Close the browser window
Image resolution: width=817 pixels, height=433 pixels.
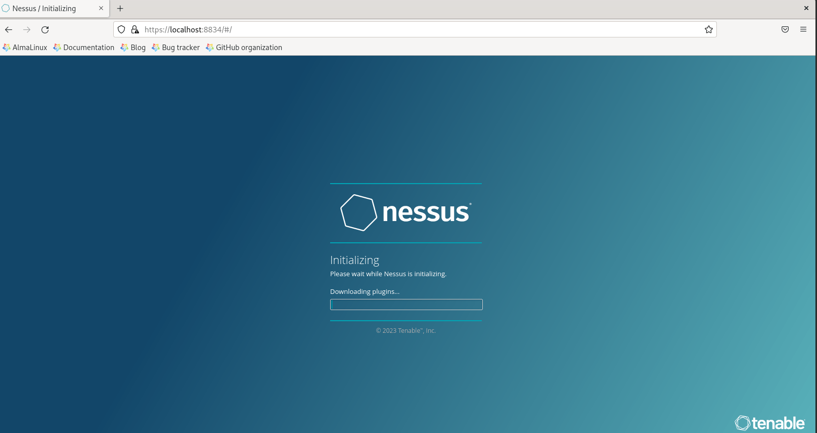pos(806,9)
